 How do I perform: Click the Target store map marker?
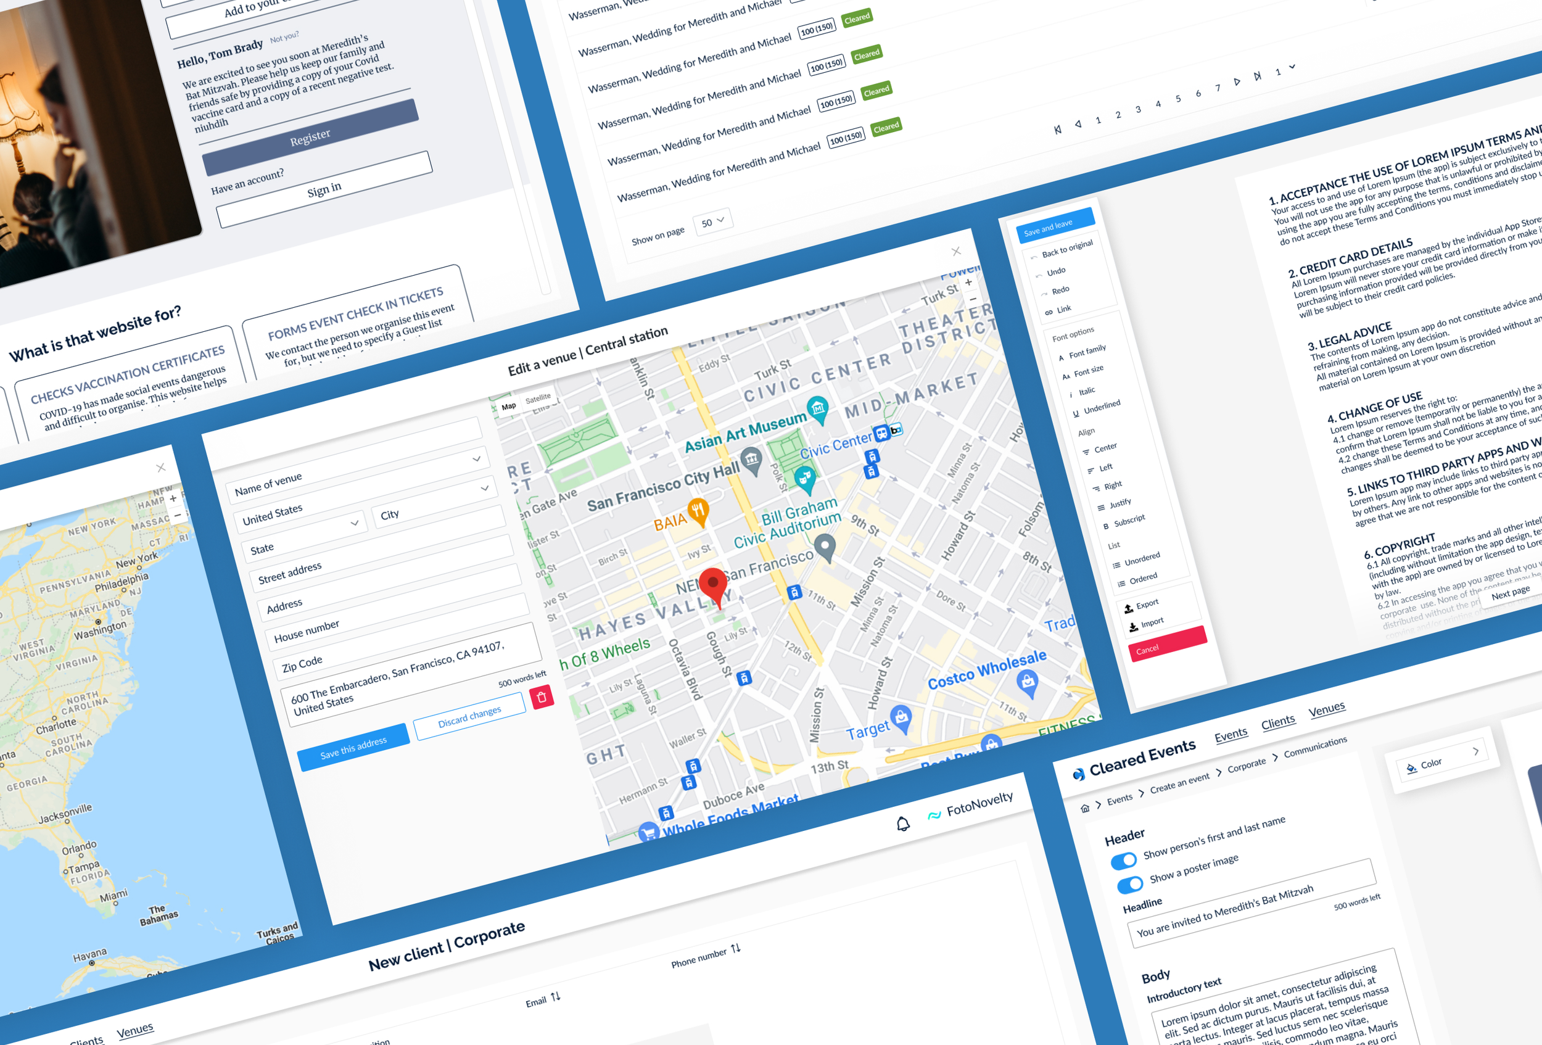click(901, 719)
